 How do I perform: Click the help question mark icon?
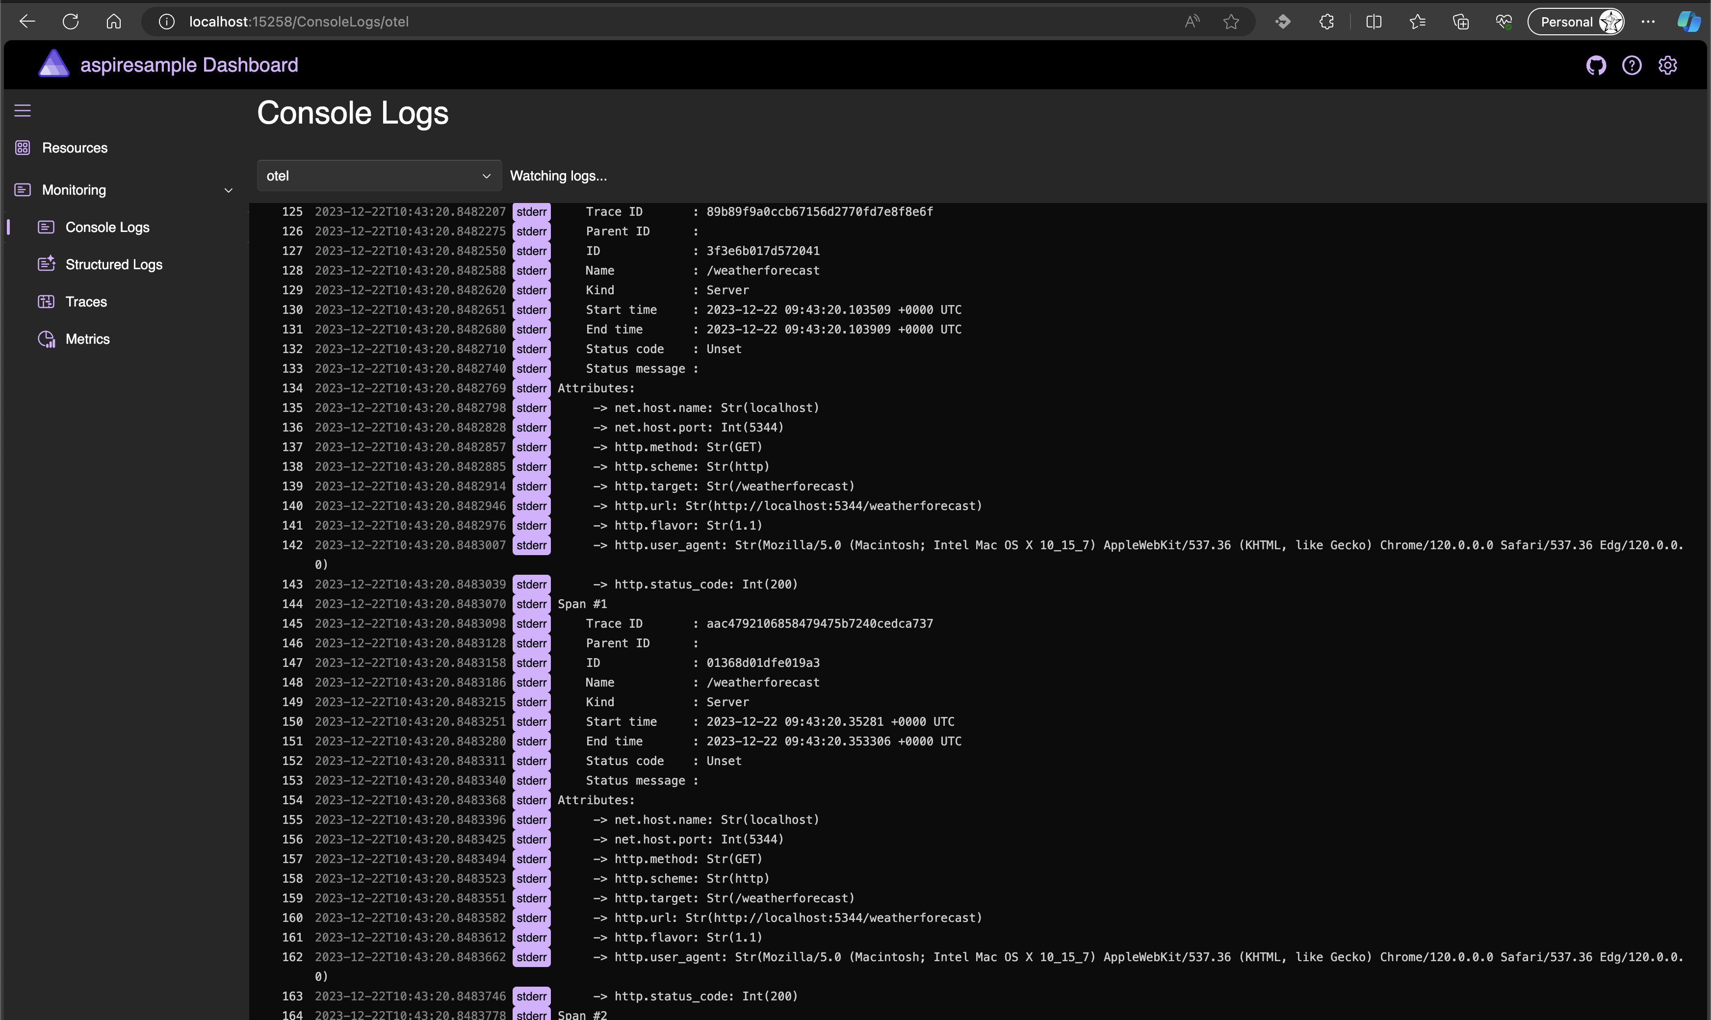point(1631,65)
